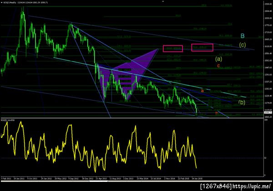
Task: Click the 7 Feb 2011 date label
Action: tap(6, 178)
